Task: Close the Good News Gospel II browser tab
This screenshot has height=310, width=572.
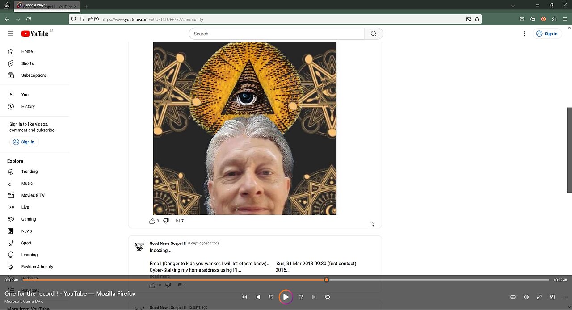Action: click(75, 7)
